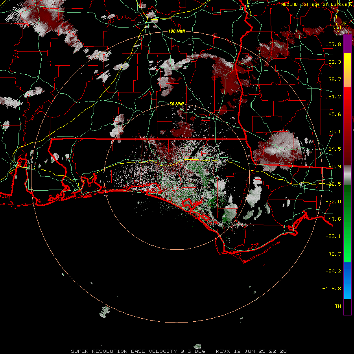Screen dimensions: 354x354
Task: Select the 76.7 value on velocity scale
Action: point(335,79)
